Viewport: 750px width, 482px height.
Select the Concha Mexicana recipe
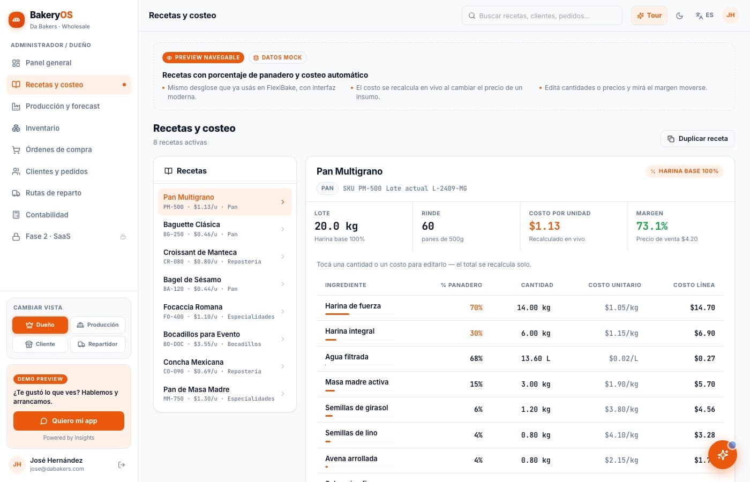click(225, 366)
